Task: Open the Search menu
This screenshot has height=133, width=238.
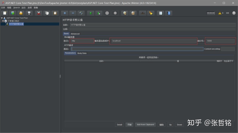Action: click(x=17, y=8)
